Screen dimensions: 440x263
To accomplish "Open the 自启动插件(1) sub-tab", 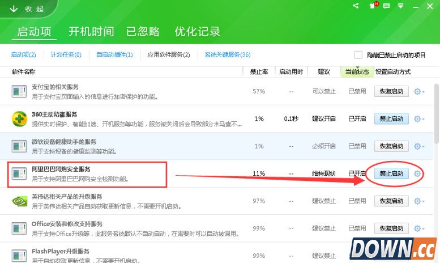I will click(x=114, y=55).
